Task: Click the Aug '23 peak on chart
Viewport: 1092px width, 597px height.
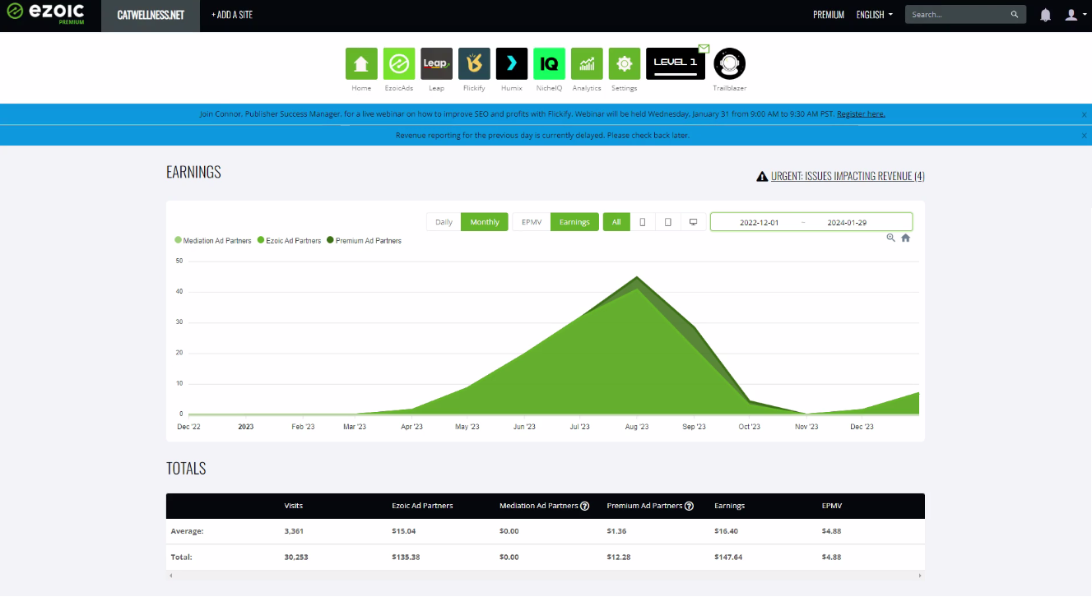Action: click(636, 277)
